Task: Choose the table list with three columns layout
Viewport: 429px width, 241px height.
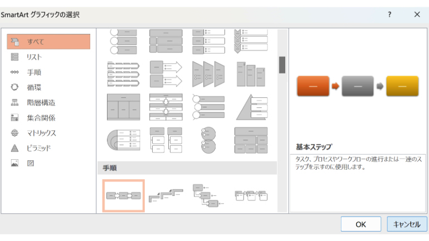Action: [123, 107]
